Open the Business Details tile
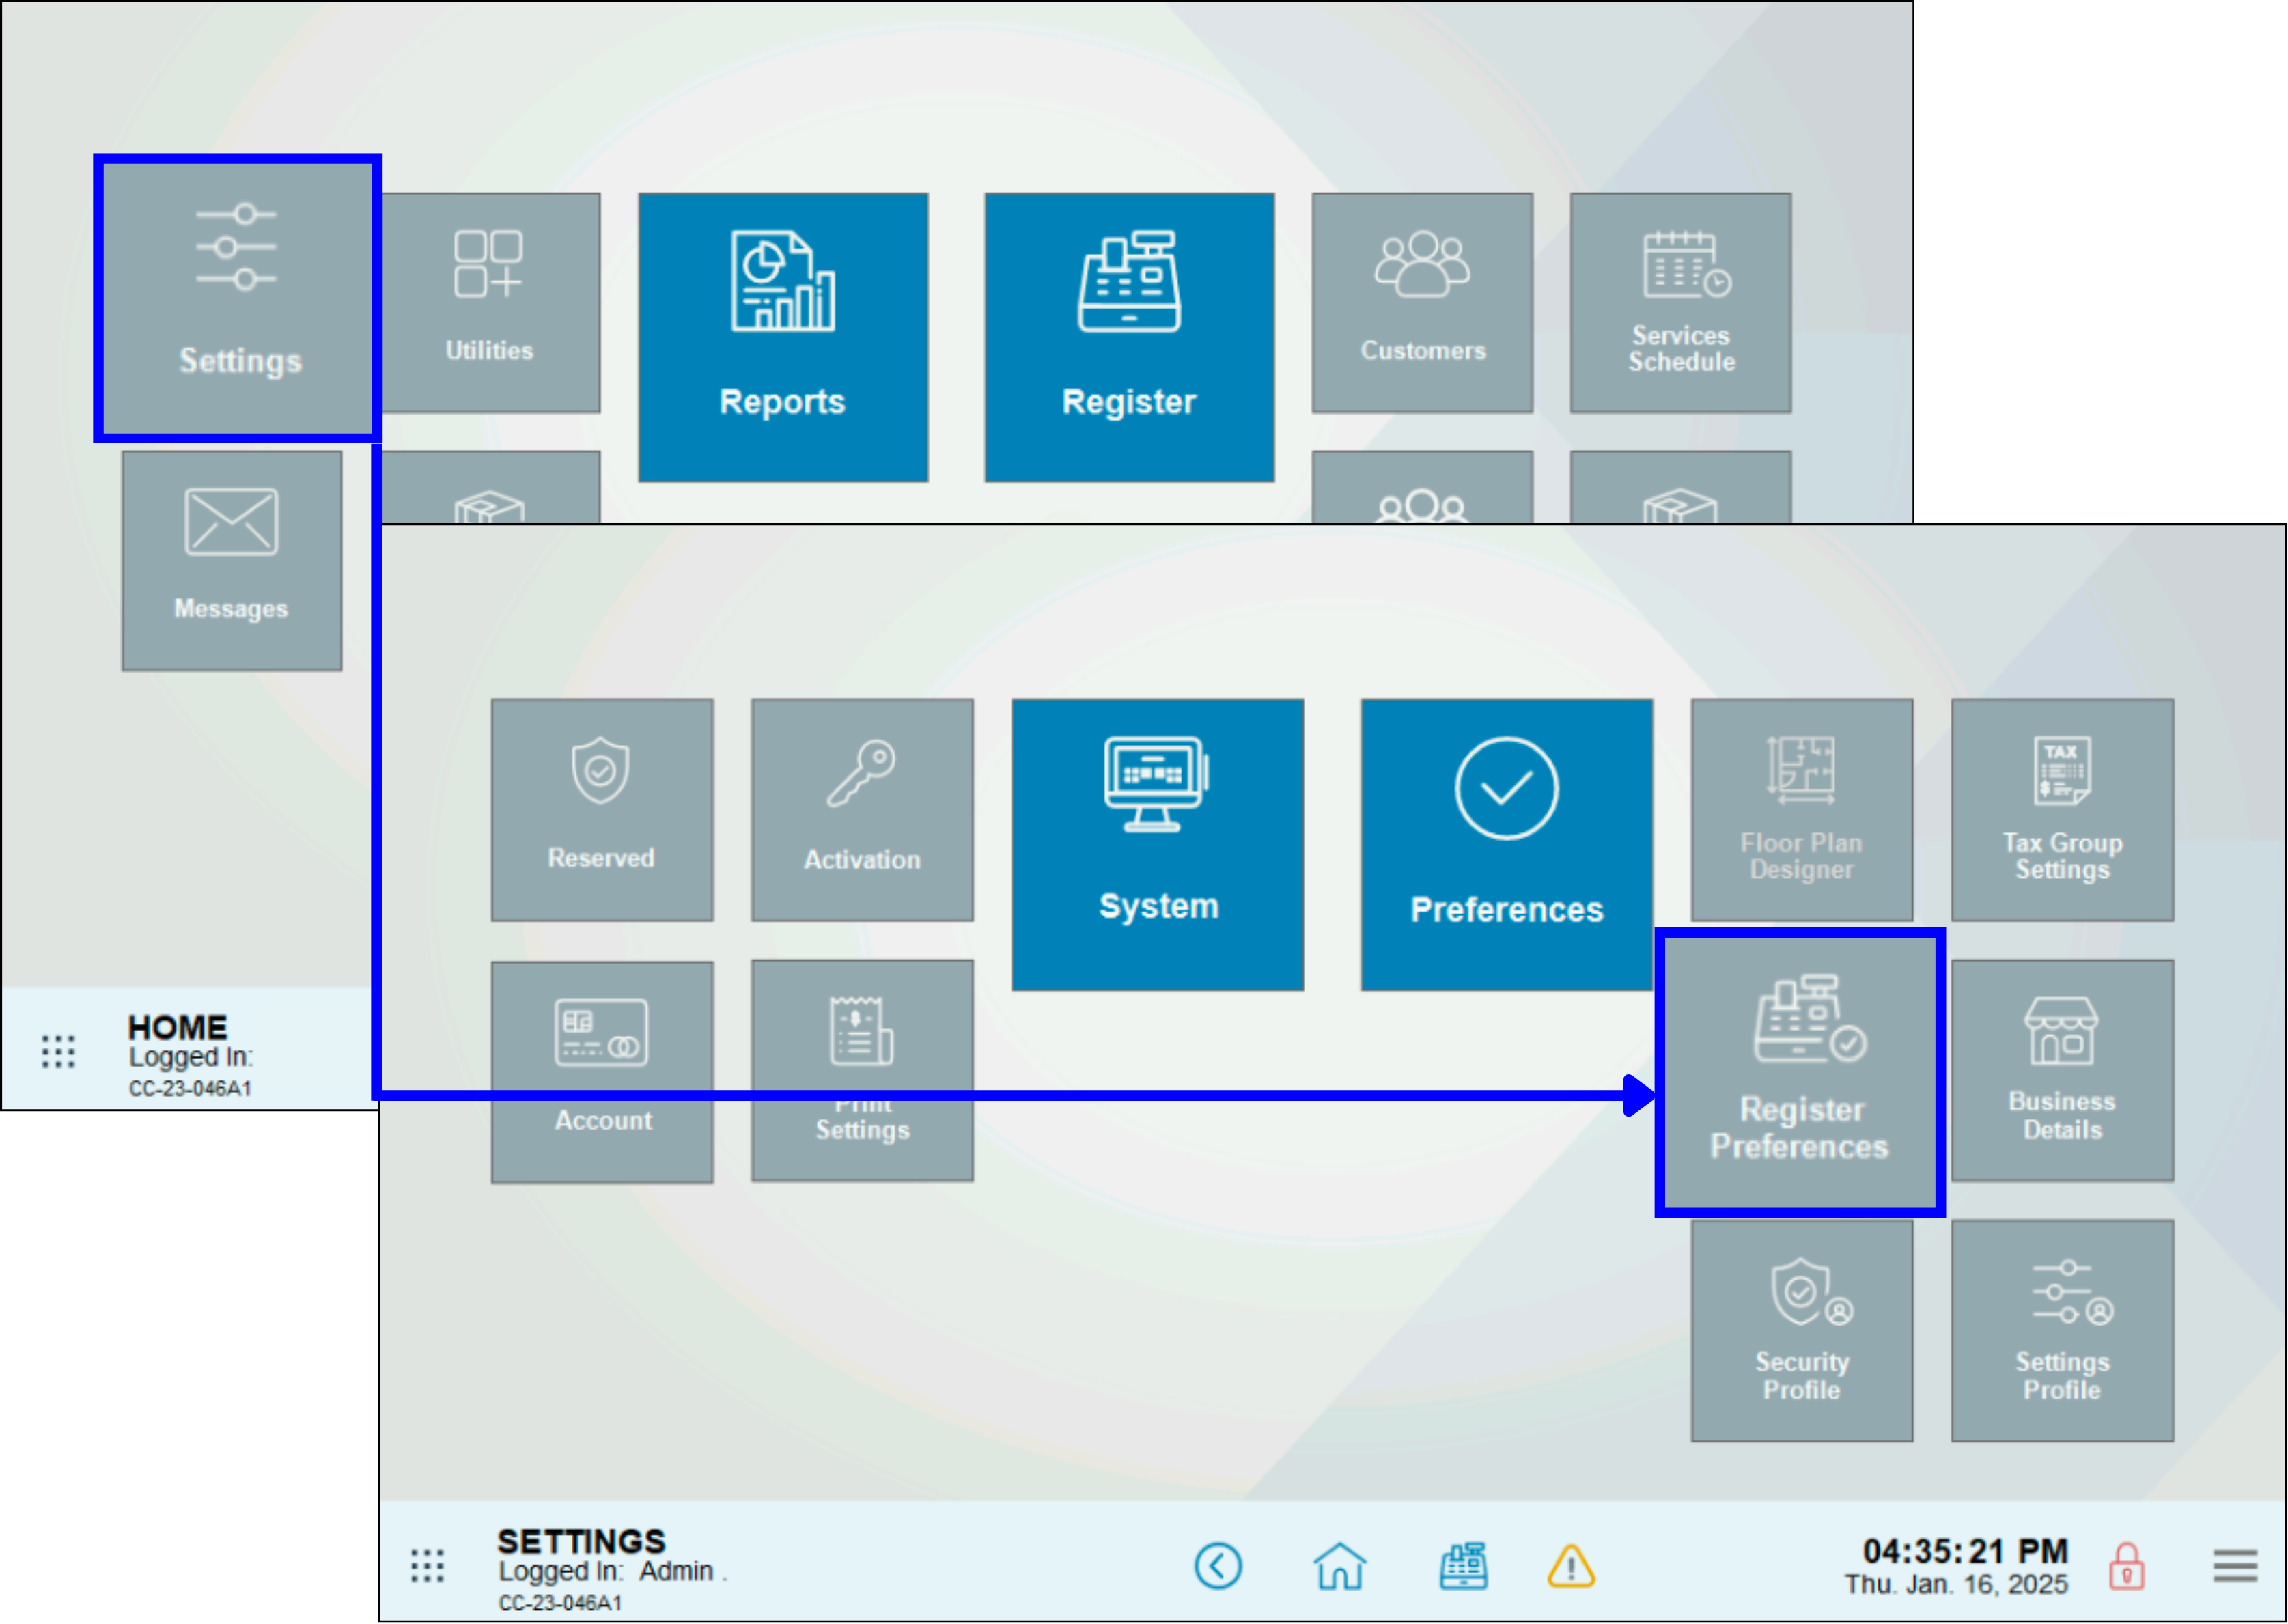The image size is (2288, 1624). (x=2062, y=1070)
